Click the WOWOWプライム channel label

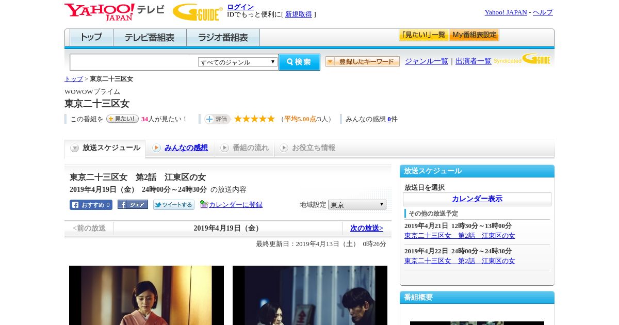point(92,91)
